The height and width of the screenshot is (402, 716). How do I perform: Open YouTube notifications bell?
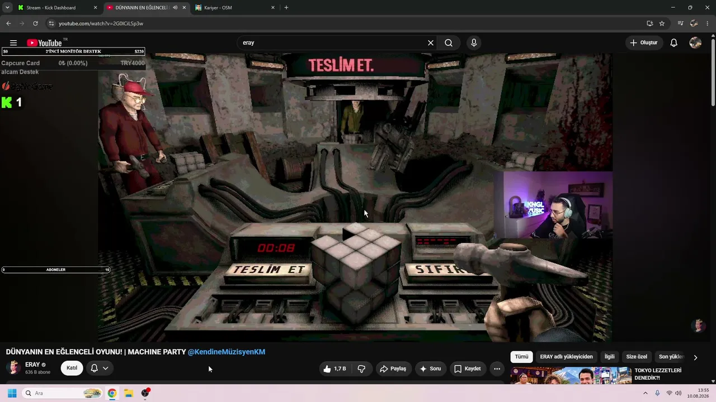[x=674, y=43]
